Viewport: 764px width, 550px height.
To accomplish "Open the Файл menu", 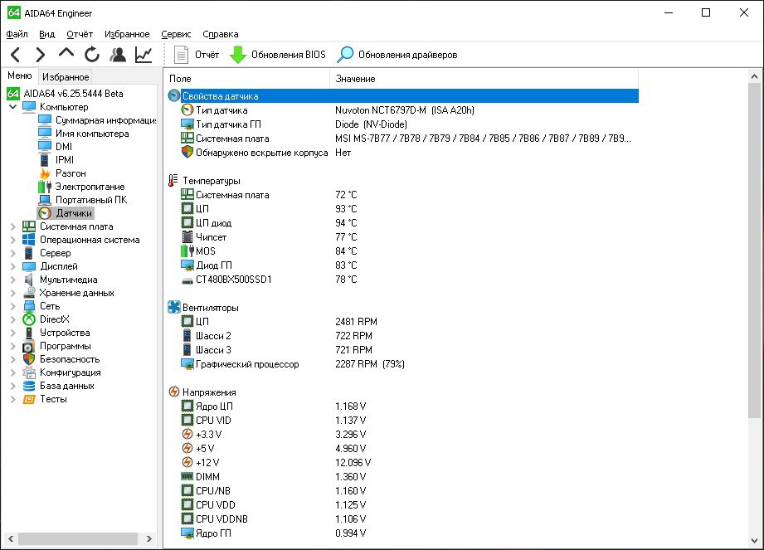I will (17, 34).
